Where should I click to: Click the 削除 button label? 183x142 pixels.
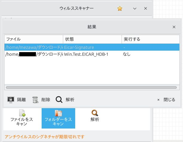46,100
